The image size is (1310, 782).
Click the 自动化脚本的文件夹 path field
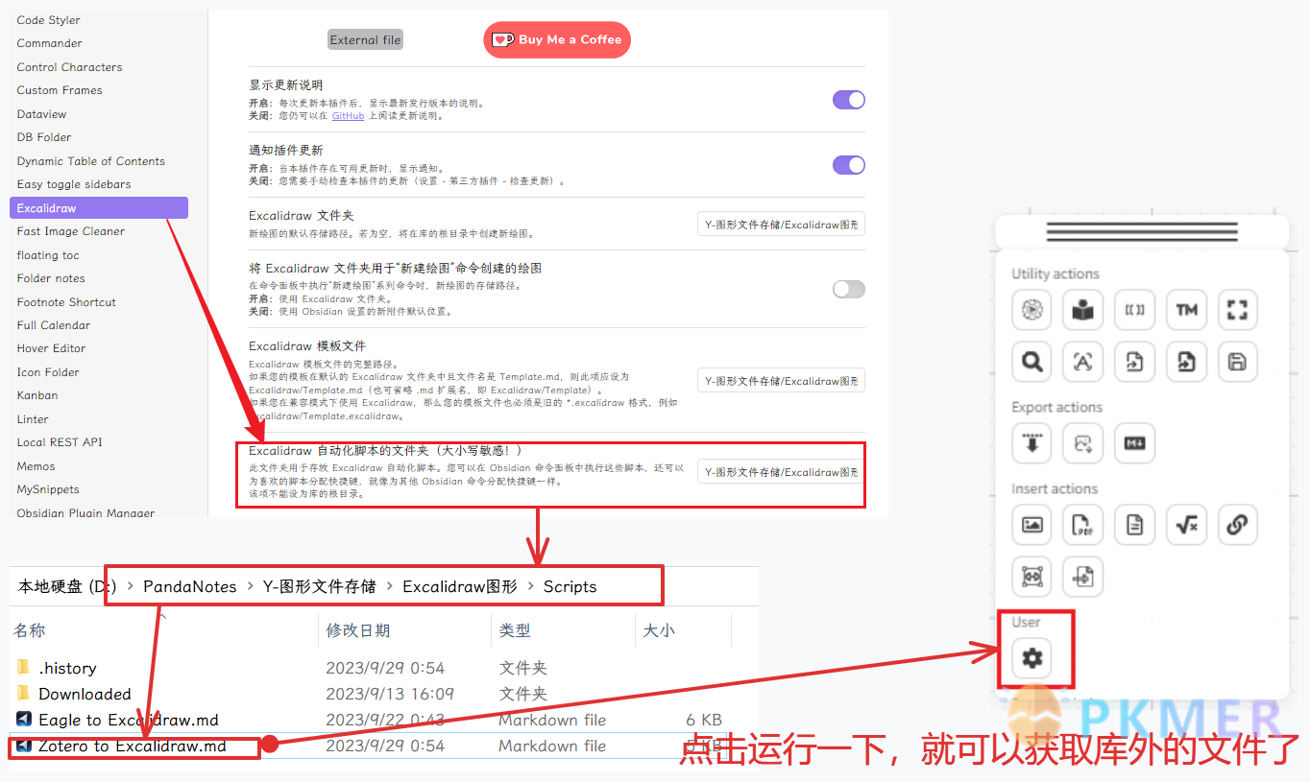781,472
